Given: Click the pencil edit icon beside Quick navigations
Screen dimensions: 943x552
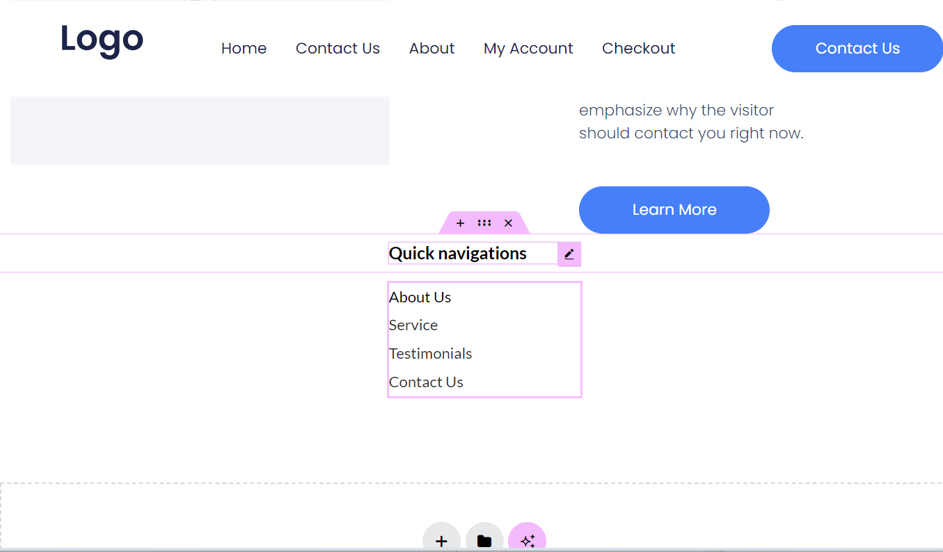Looking at the screenshot, I should pos(569,254).
